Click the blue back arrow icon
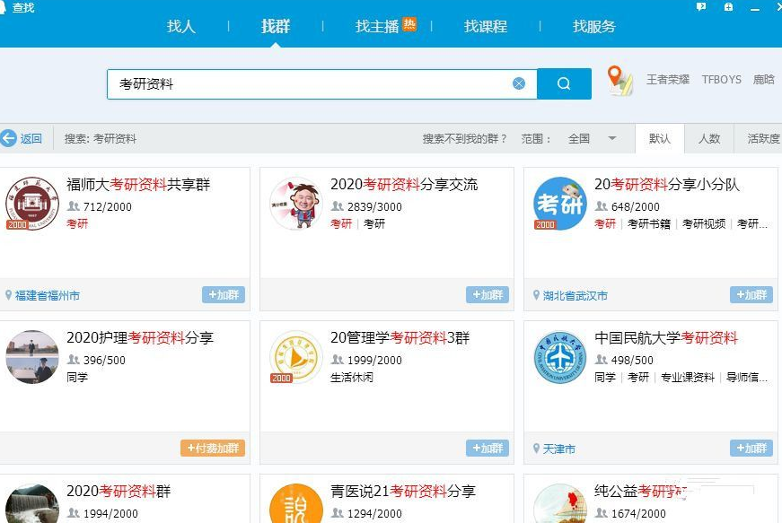The height and width of the screenshot is (523, 782). (9, 138)
